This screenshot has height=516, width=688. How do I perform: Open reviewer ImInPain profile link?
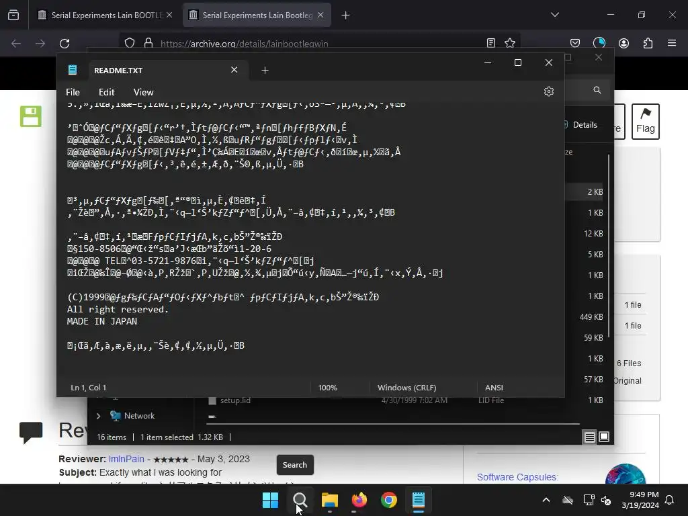point(126,459)
